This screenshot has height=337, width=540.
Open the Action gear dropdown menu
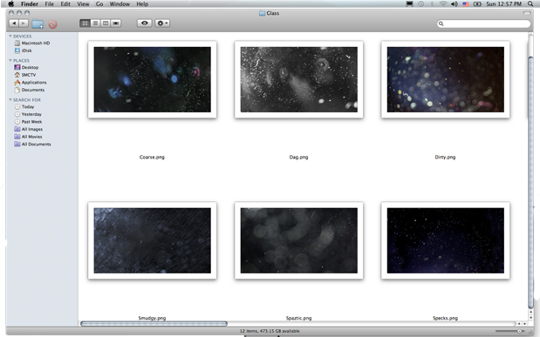pos(162,24)
